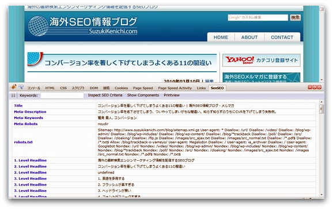This screenshot has height=209, width=333.
Task: Click the Yahoo Japan category banner
Action: [262, 60]
